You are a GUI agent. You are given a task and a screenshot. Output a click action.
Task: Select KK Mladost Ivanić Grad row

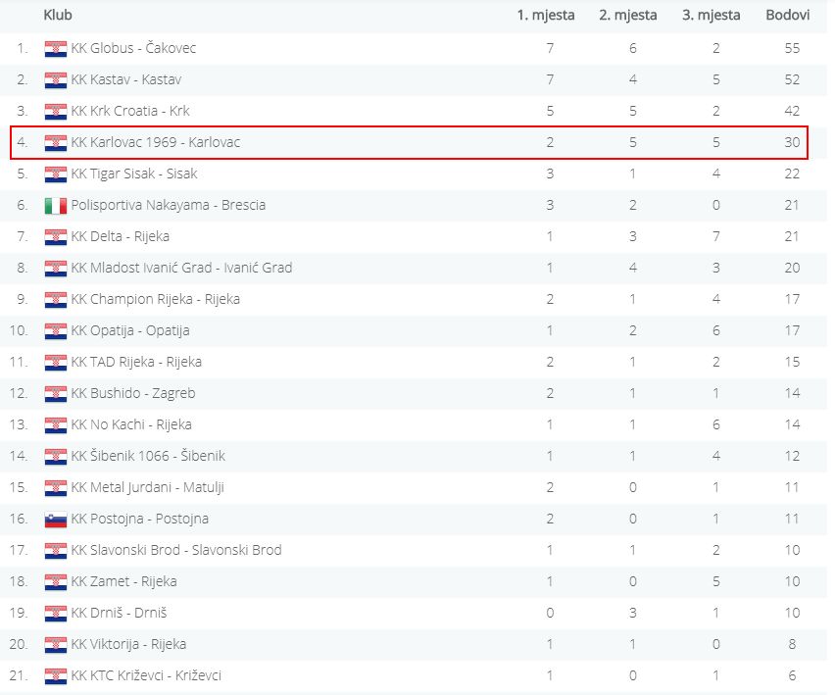click(x=181, y=268)
